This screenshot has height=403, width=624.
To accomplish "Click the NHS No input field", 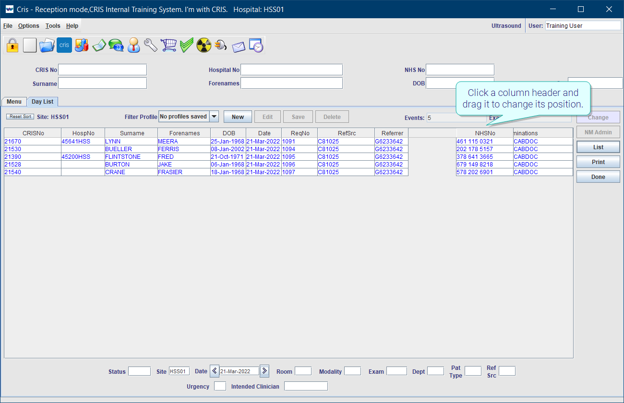I will (x=460, y=70).
